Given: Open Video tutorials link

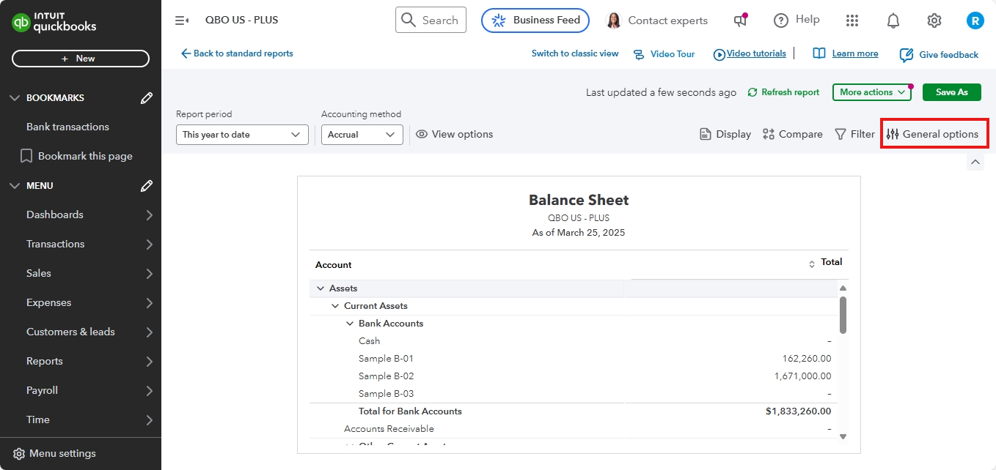Looking at the screenshot, I should click(750, 53).
